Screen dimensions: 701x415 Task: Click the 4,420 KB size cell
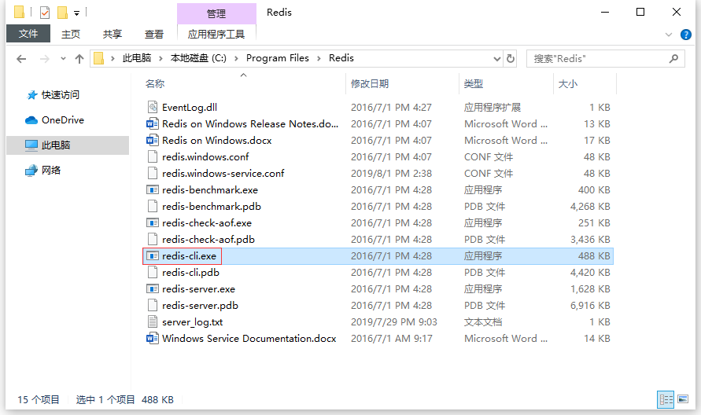(590, 273)
